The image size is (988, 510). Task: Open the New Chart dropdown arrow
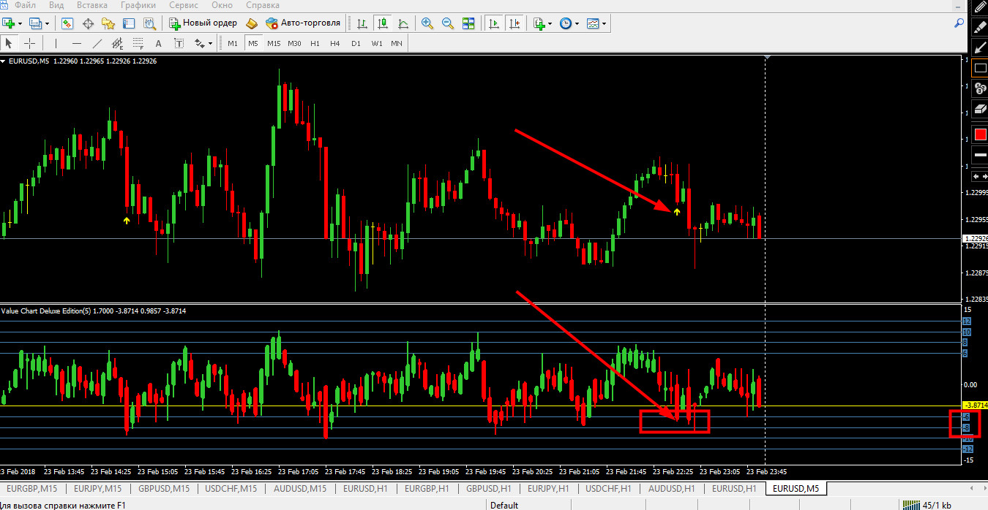tap(18, 23)
